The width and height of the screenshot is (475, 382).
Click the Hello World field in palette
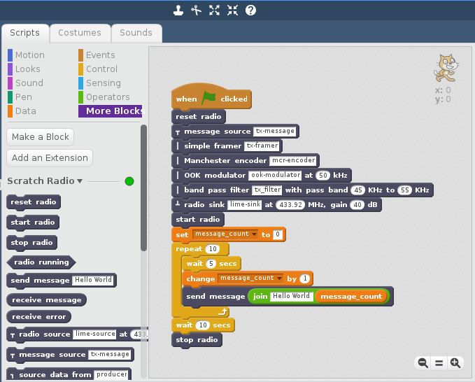tap(93, 281)
